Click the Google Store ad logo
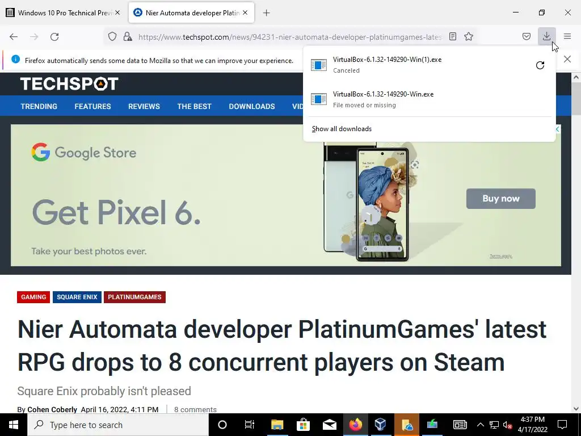This screenshot has height=436, width=581. tap(84, 152)
